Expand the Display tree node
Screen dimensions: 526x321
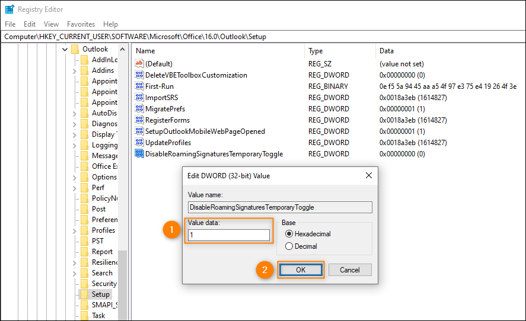75,134
